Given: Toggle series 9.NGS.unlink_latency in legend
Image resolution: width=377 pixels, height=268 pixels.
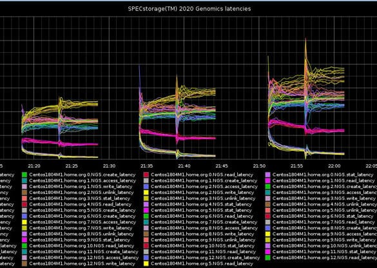Looking at the screenshot, I should 203,240.
